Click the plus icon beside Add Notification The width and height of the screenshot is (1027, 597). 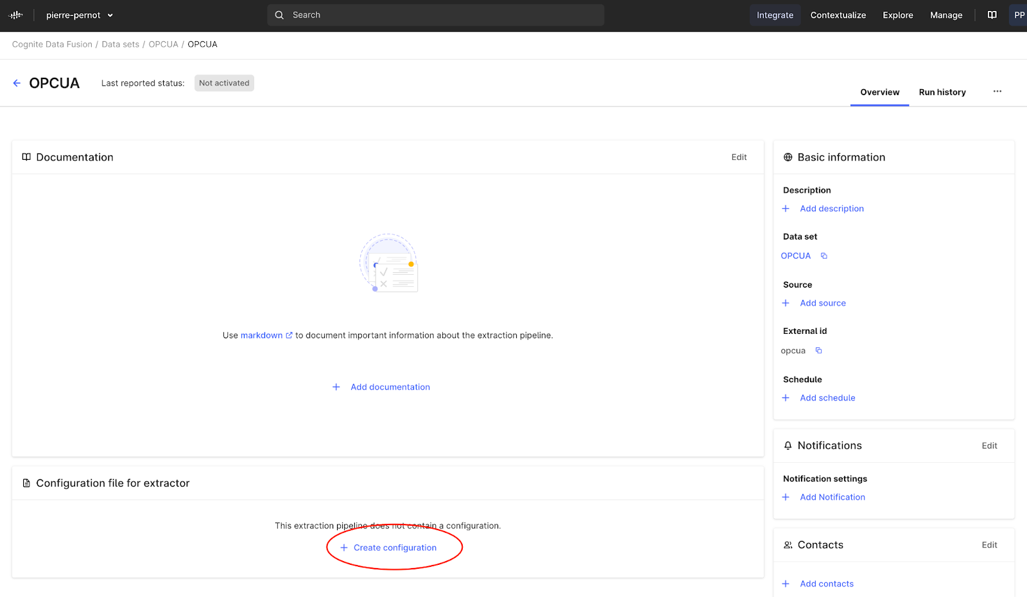tap(786, 497)
